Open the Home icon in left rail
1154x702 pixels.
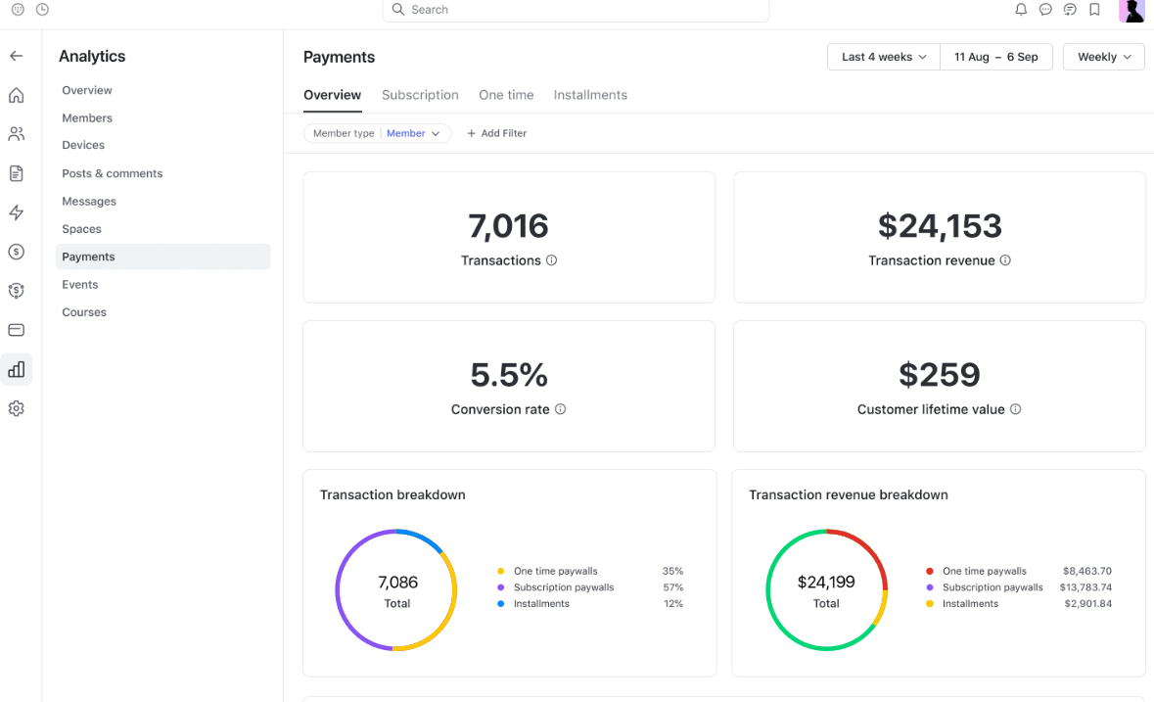(17, 96)
